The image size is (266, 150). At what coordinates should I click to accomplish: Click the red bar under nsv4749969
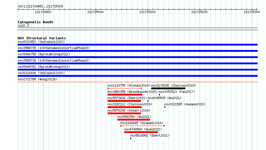coord(141,132)
